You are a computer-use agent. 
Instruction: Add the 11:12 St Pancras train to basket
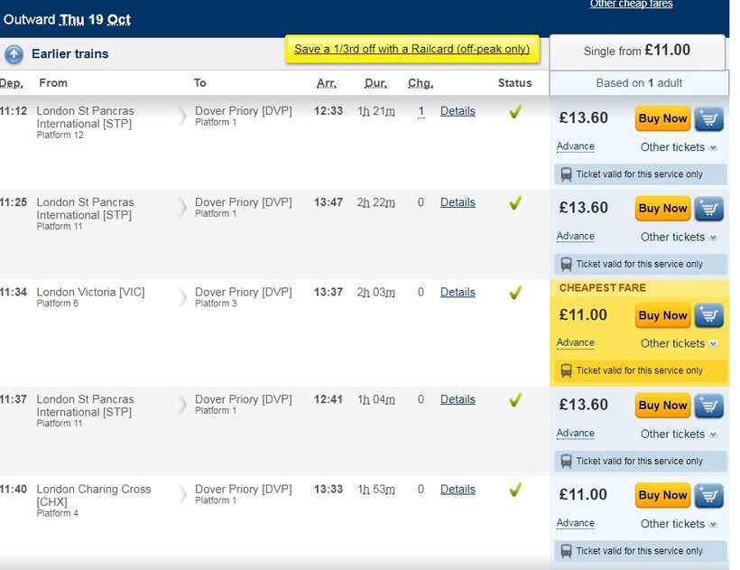click(x=709, y=118)
